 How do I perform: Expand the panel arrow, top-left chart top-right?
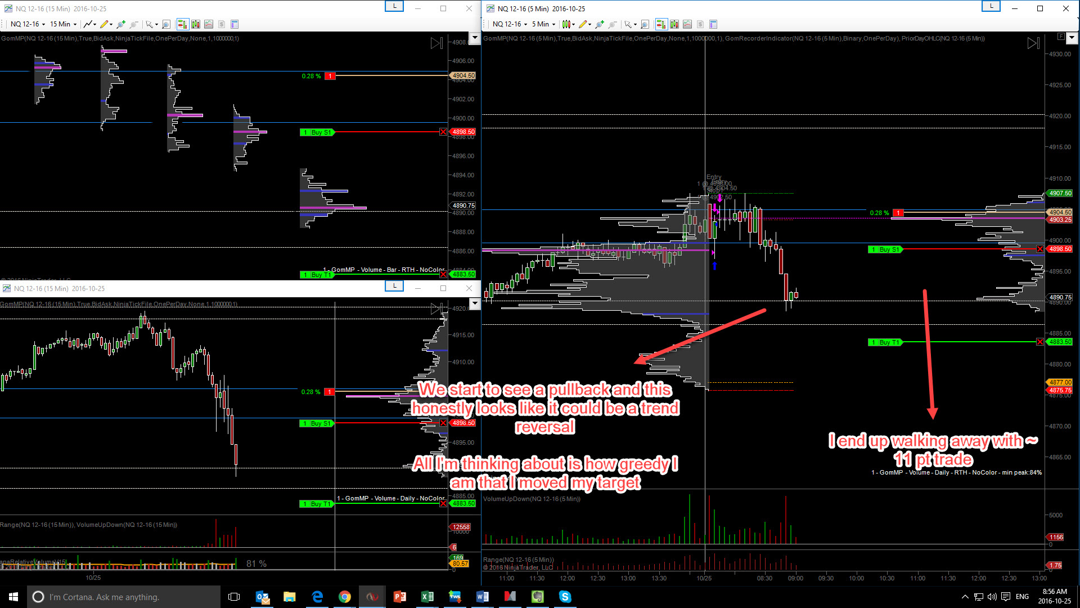coord(475,38)
